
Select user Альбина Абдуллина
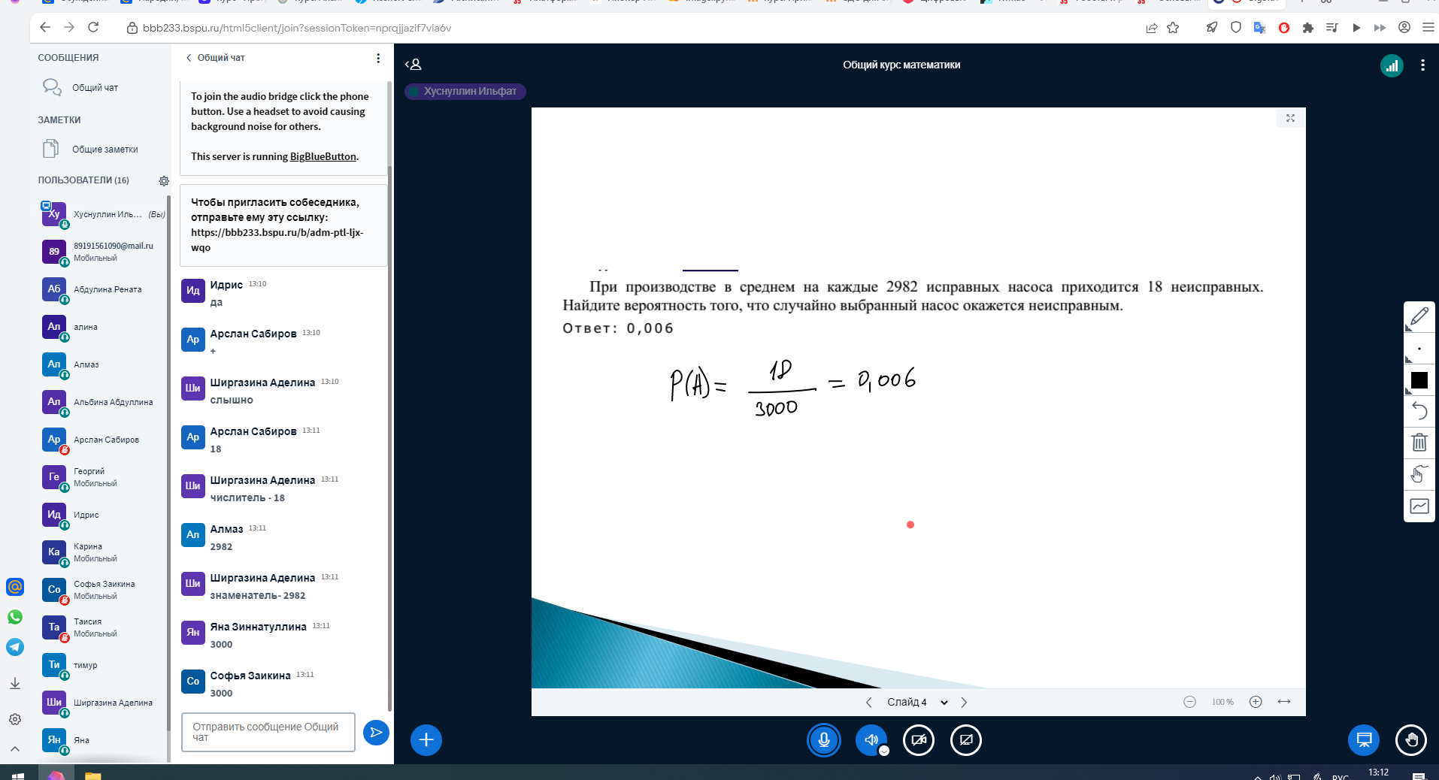pyautogui.click(x=101, y=402)
